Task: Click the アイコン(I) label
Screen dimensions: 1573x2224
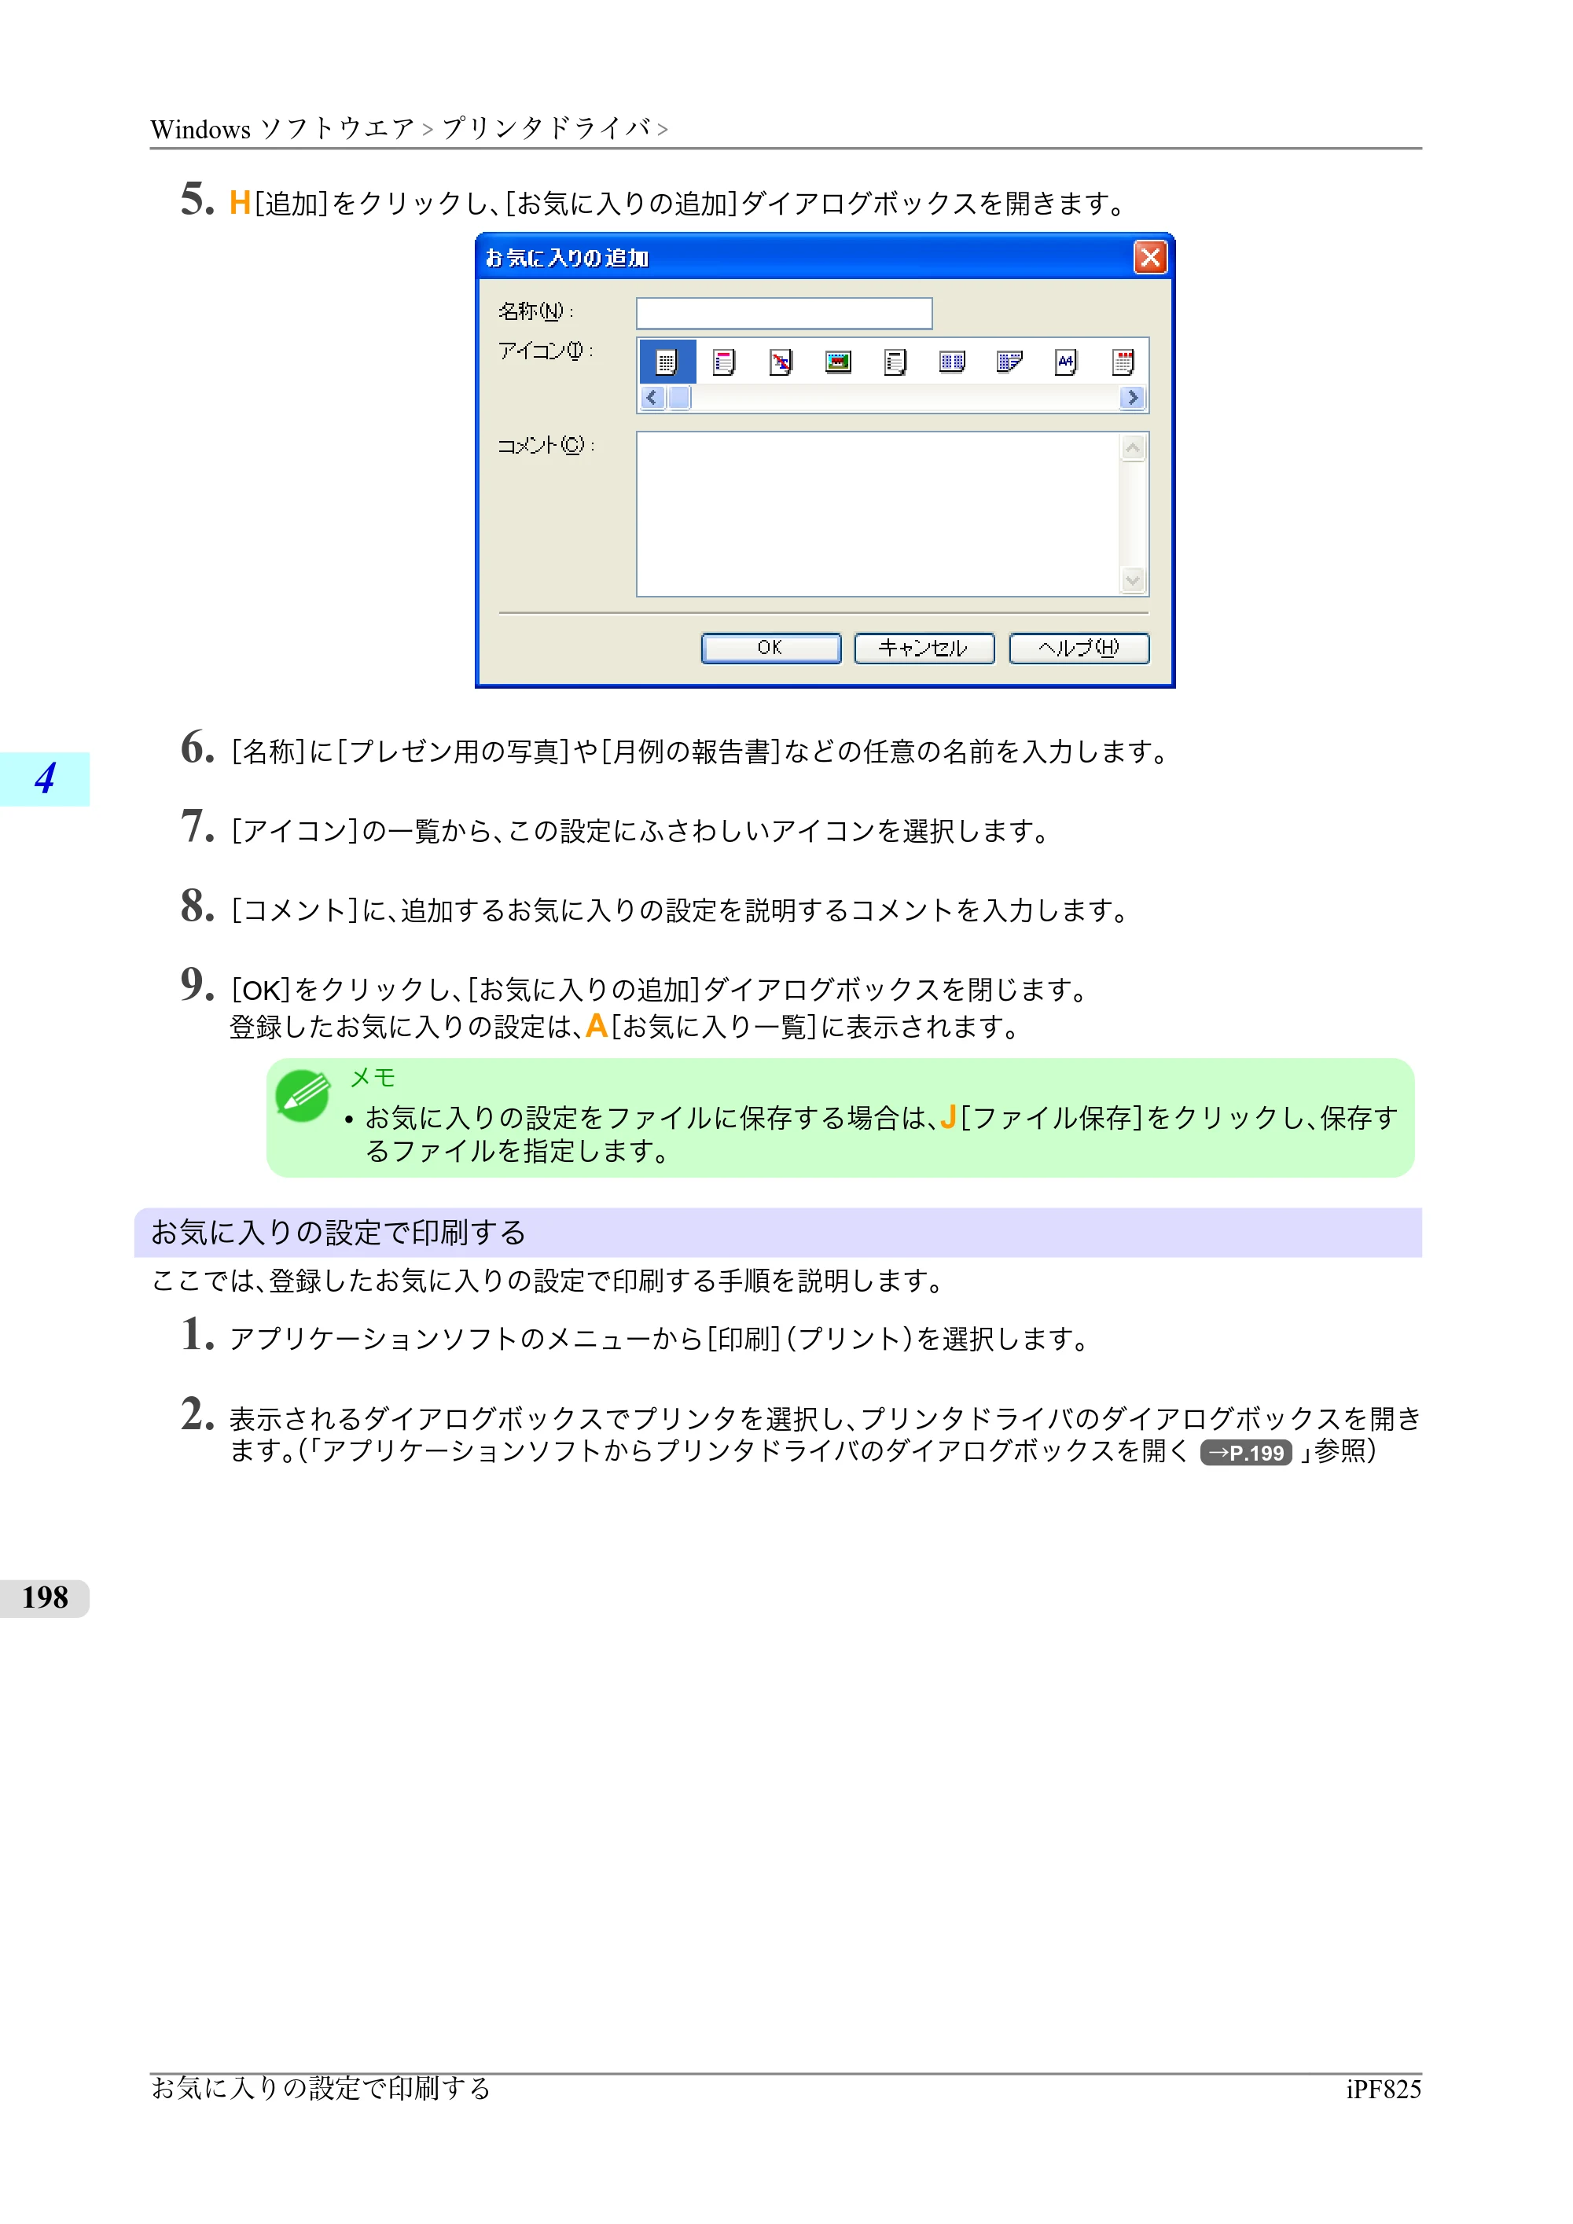Action: pos(546,351)
